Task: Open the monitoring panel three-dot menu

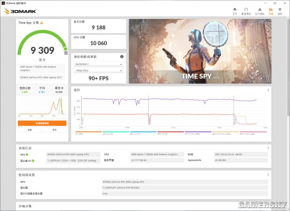Action: coord(268,90)
